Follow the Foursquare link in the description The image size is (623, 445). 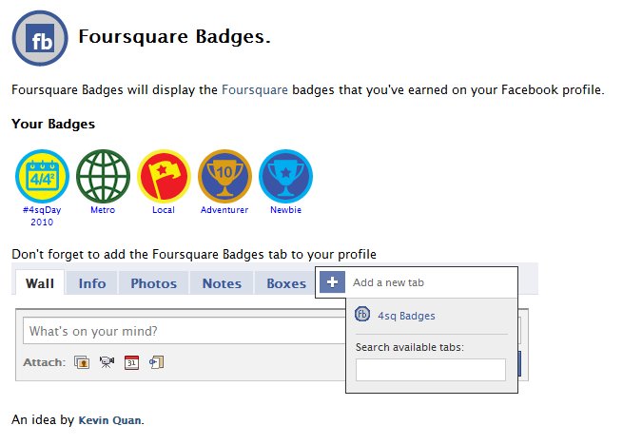[x=255, y=89]
